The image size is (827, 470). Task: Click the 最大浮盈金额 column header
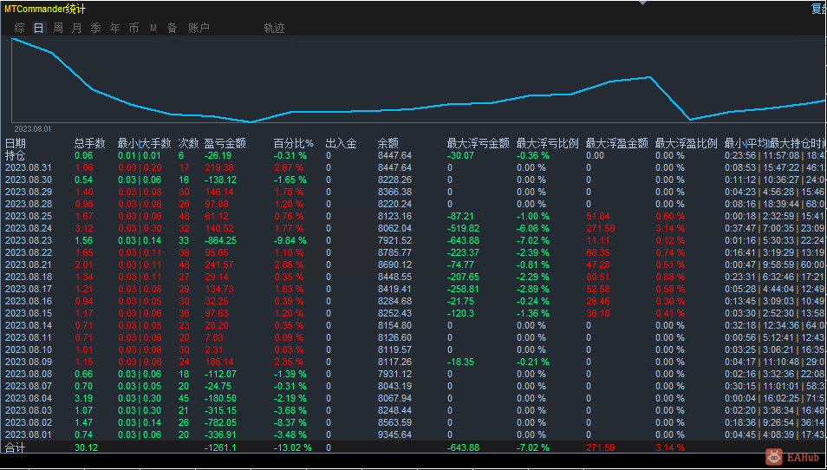tap(616, 143)
